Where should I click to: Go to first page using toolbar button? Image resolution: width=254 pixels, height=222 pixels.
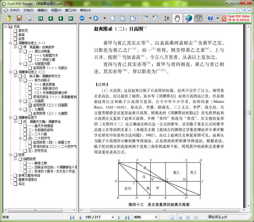[x=40, y=18]
